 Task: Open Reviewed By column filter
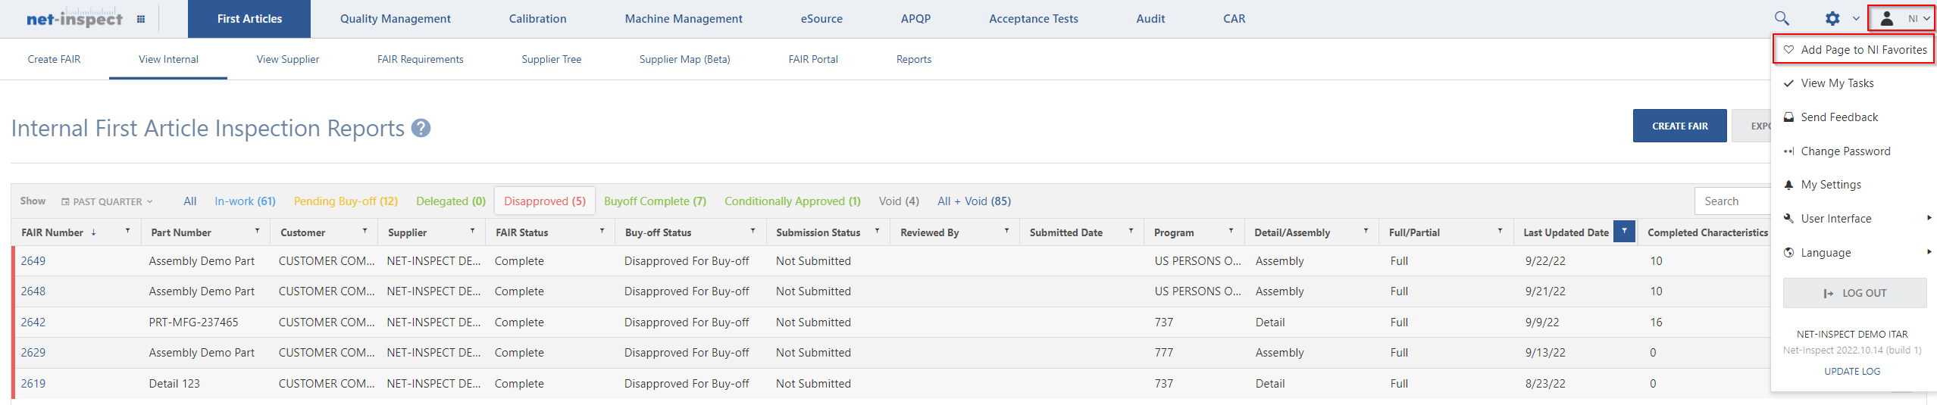(1006, 230)
